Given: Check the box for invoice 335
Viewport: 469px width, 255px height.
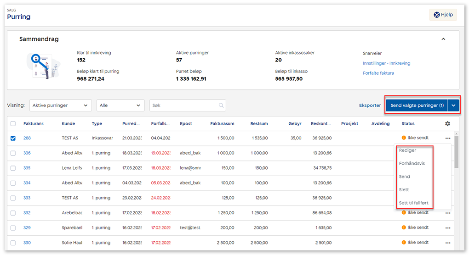Looking at the screenshot, I should click(x=13, y=168).
